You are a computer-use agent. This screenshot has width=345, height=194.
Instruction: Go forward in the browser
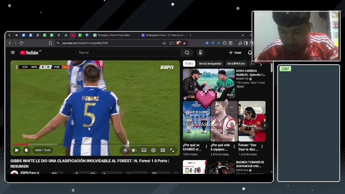pyautogui.click(x=15, y=43)
